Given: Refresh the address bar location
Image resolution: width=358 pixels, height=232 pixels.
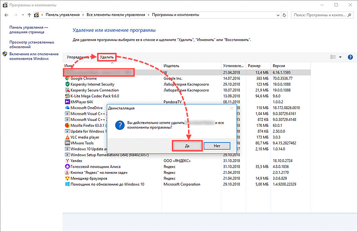Looking at the screenshot, I should tap(284, 15).
